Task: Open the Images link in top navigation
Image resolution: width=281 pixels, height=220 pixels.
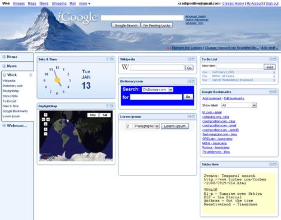Action: (x=19, y=4)
